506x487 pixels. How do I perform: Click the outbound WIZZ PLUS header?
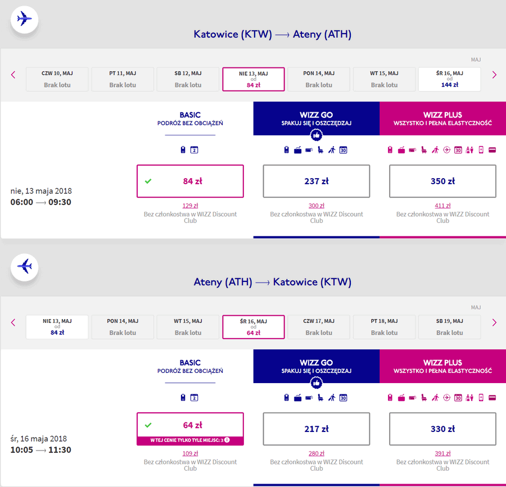pos(443,119)
